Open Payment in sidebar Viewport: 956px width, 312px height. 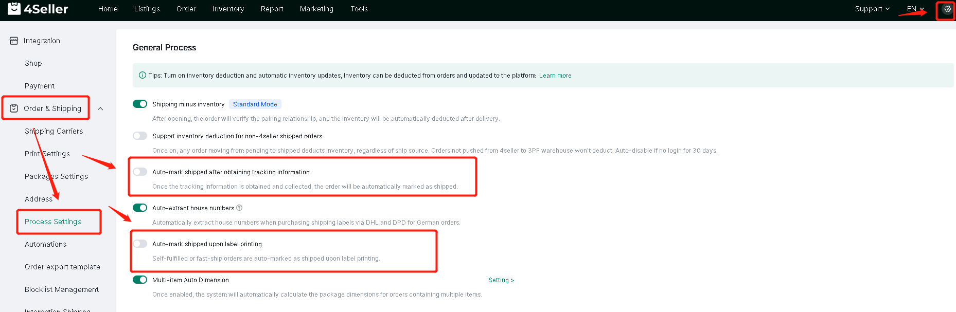[x=40, y=86]
